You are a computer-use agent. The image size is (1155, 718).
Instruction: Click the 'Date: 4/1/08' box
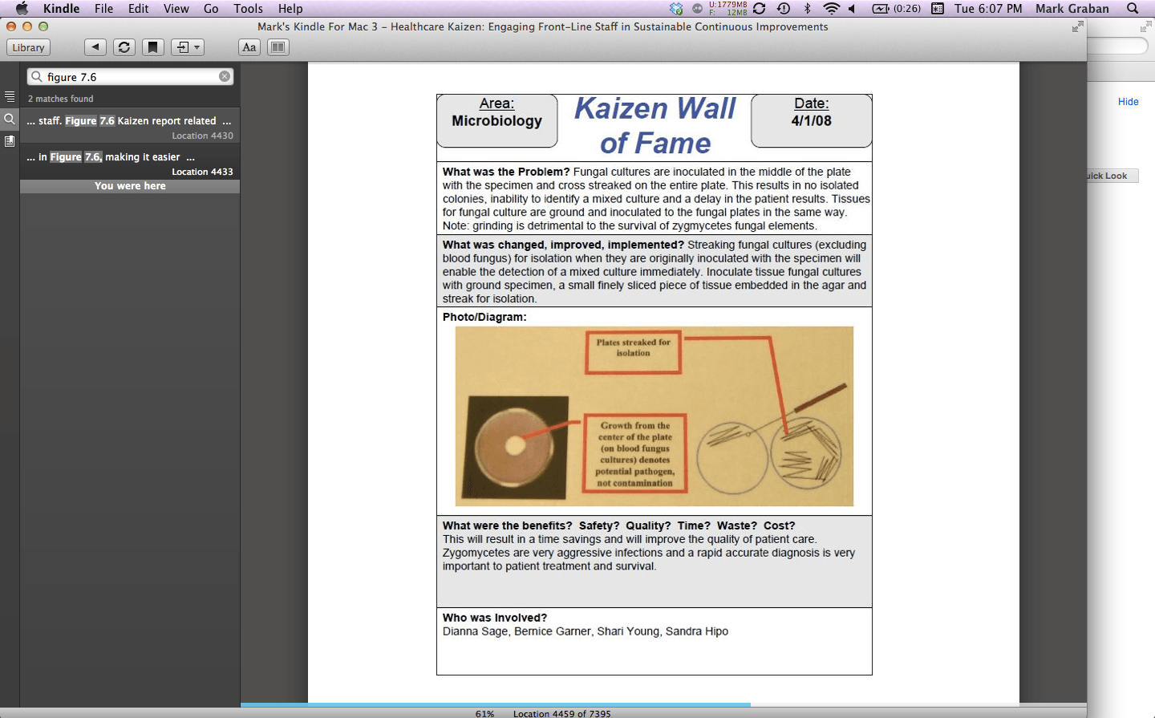click(812, 120)
